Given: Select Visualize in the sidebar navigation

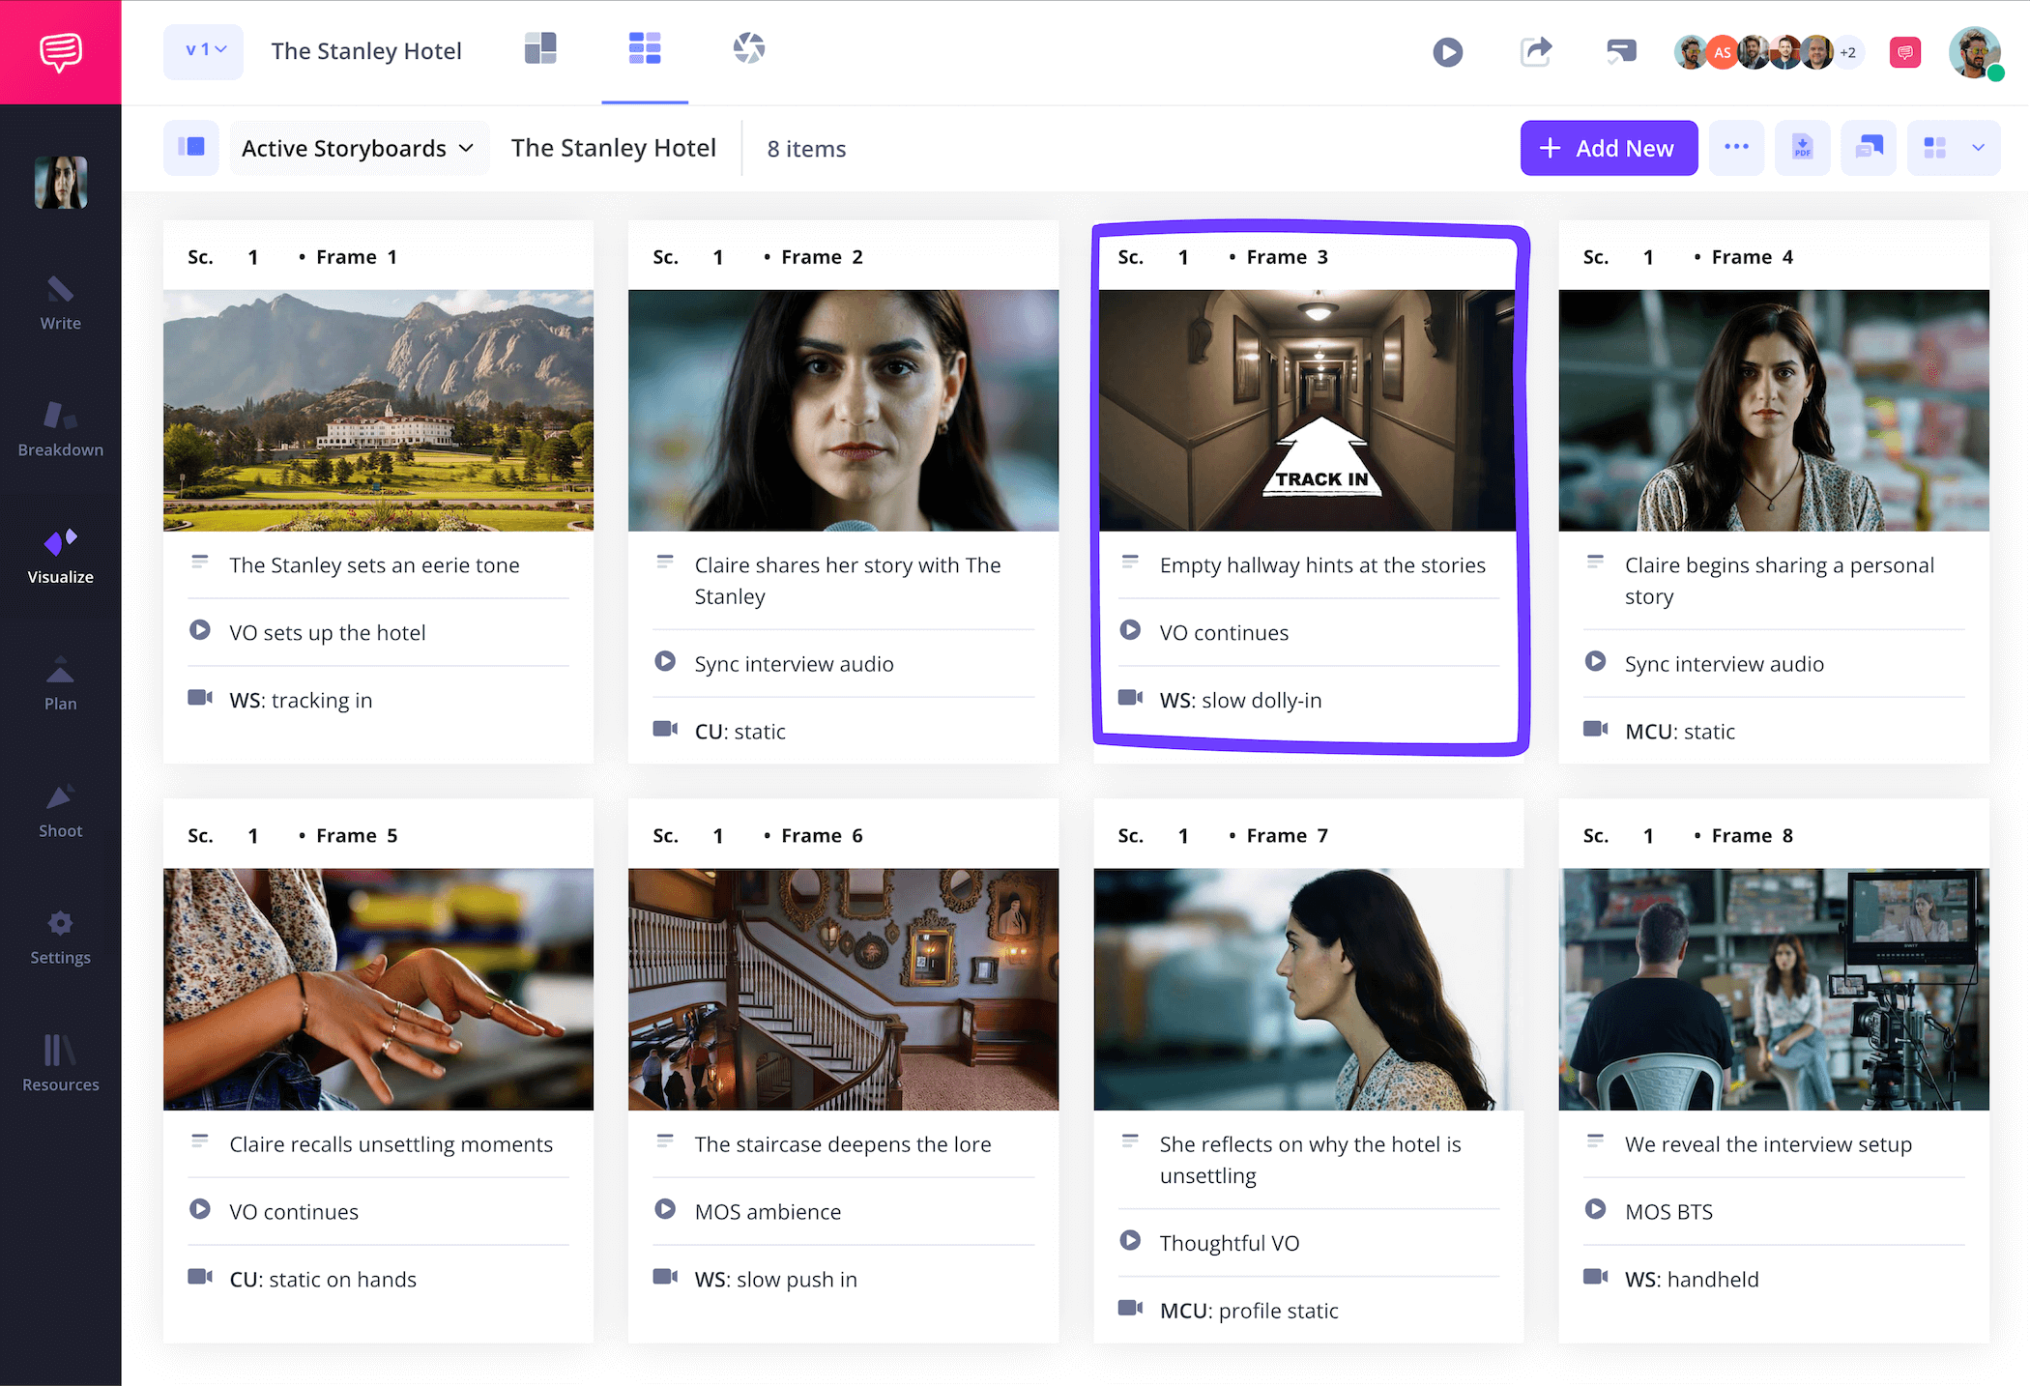Looking at the screenshot, I should [60, 556].
